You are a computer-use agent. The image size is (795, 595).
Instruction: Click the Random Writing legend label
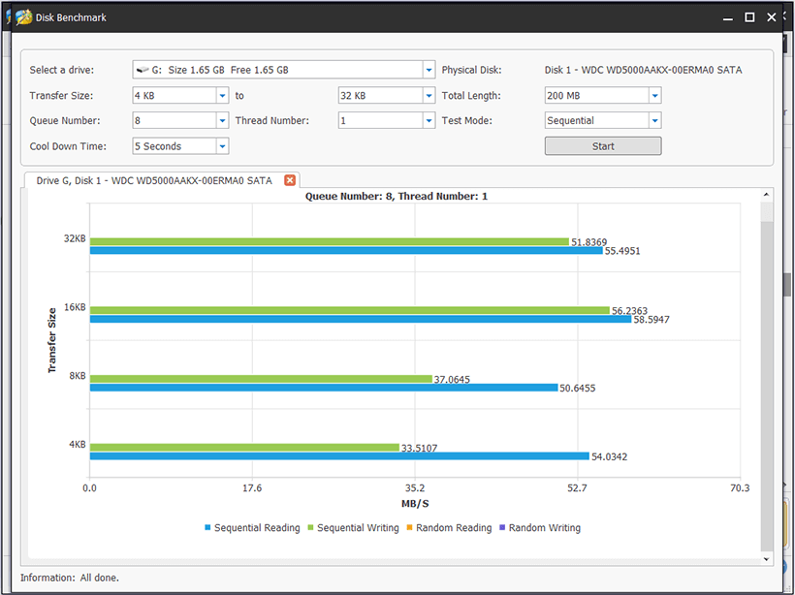pos(545,527)
